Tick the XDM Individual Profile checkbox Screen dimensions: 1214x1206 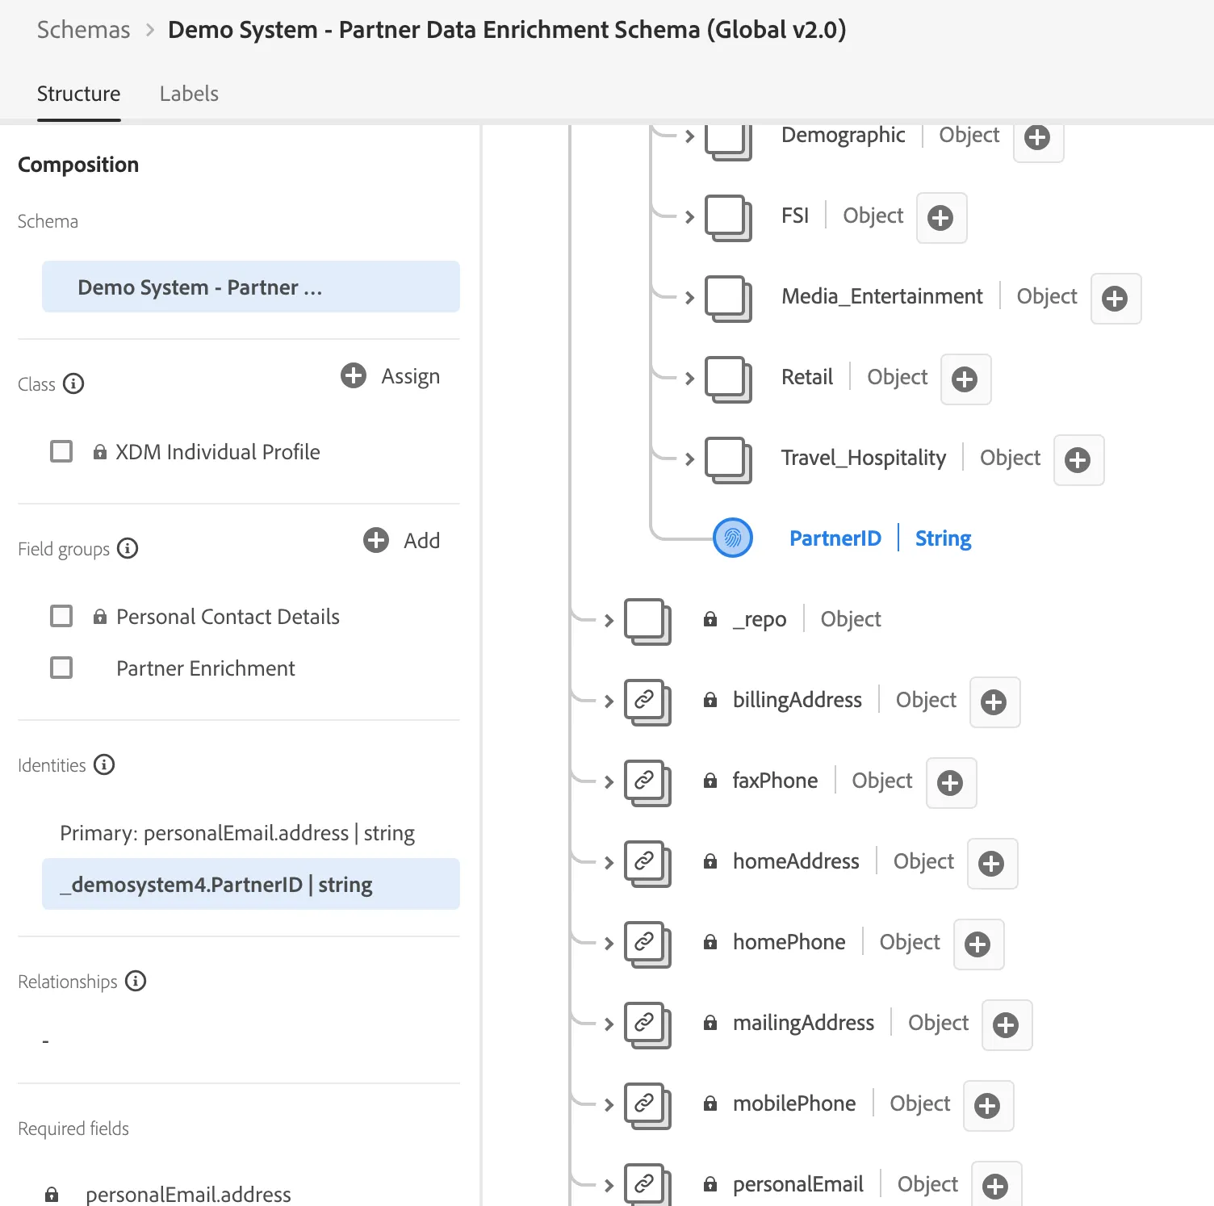61,451
